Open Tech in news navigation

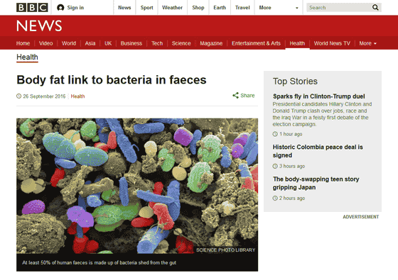(x=157, y=43)
